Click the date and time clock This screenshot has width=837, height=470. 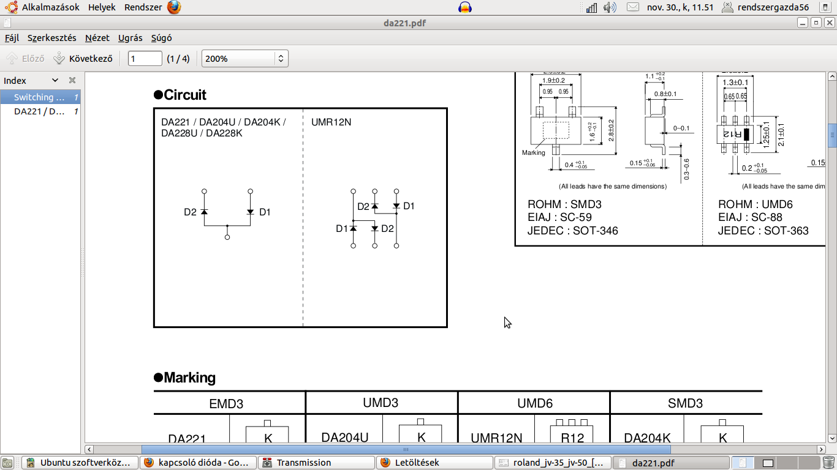(x=680, y=7)
